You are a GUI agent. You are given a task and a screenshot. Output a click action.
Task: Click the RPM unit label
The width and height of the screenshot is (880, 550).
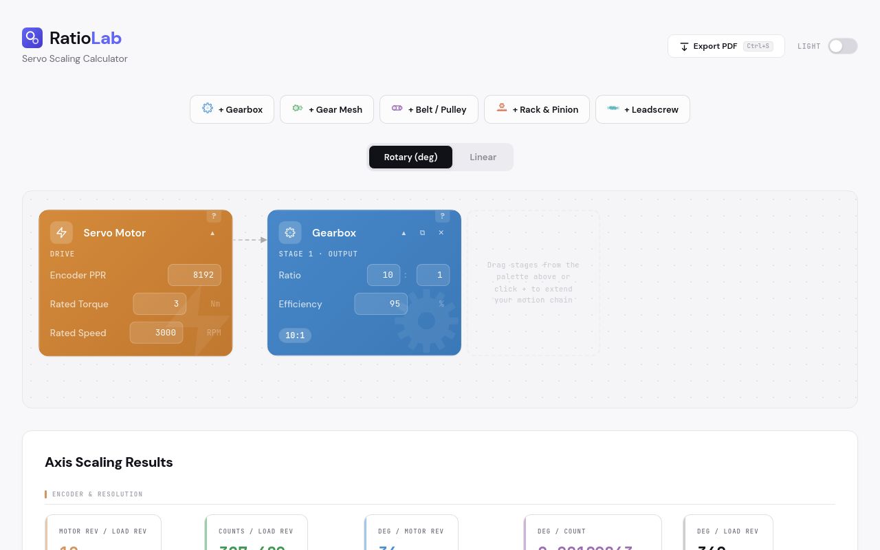[x=214, y=333]
